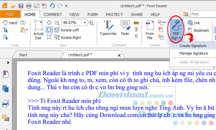Select the Hand tool
The image size is (216, 130).
[x=10, y=23]
